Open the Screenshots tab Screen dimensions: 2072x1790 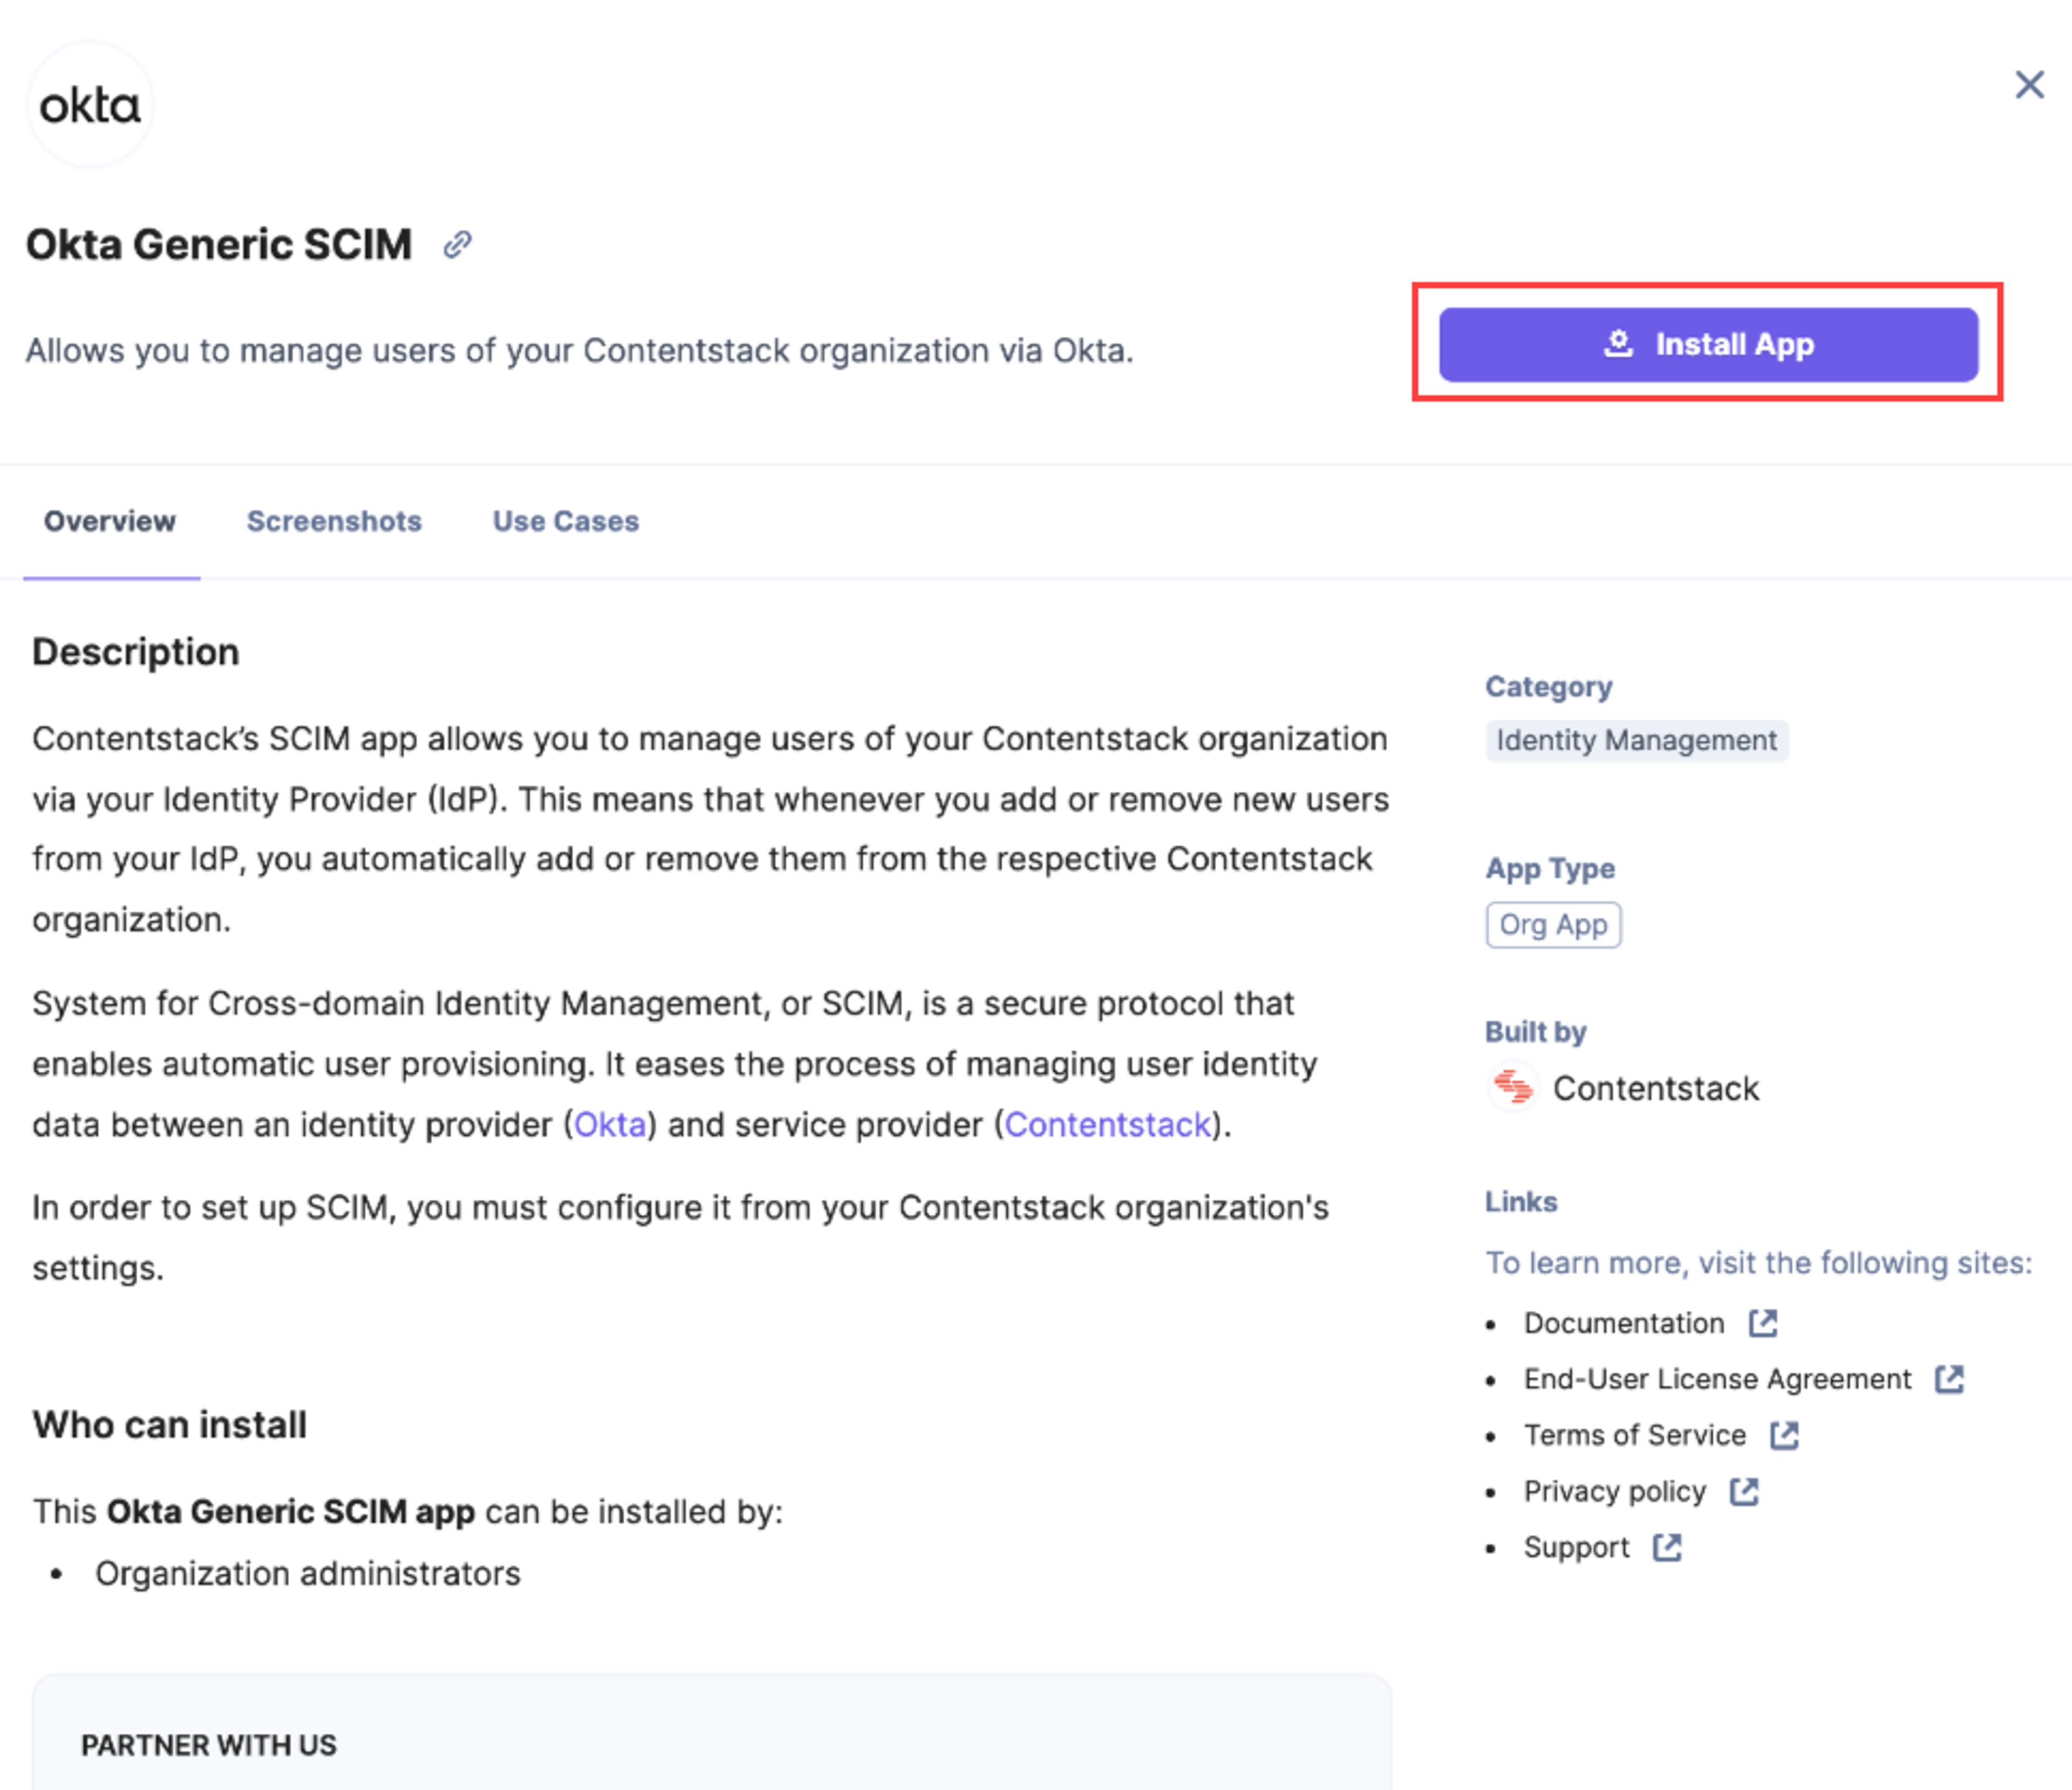coord(334,521)
